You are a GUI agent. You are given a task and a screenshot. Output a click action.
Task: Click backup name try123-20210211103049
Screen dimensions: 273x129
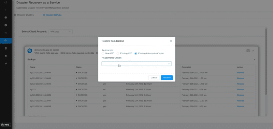[x=40, y=73]
